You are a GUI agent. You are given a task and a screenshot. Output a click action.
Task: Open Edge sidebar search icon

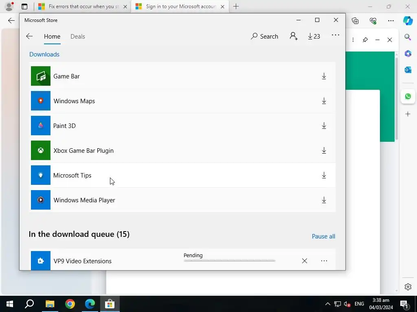tap(408, 37)
